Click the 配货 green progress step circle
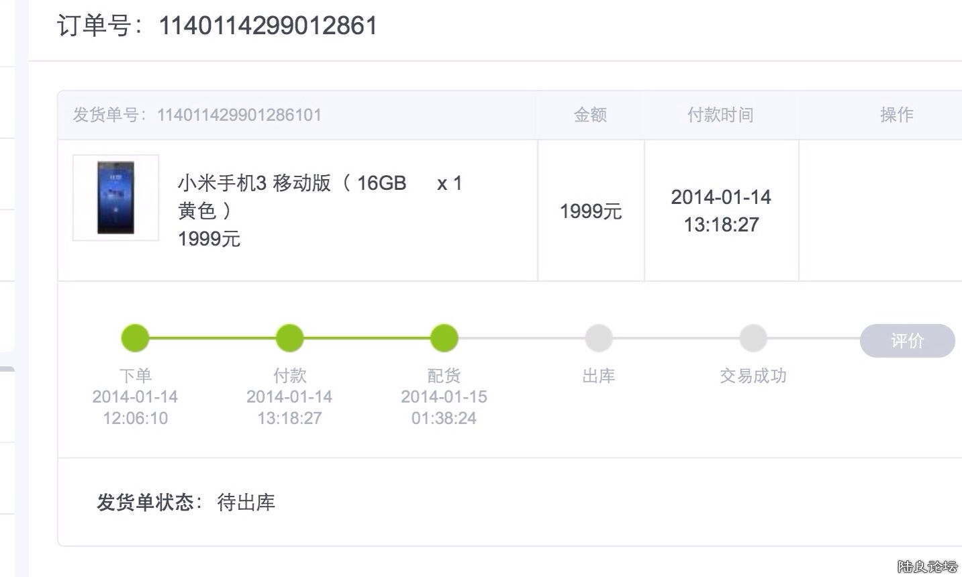The height and width of the screenshot is (577, 962). [444, 338]
